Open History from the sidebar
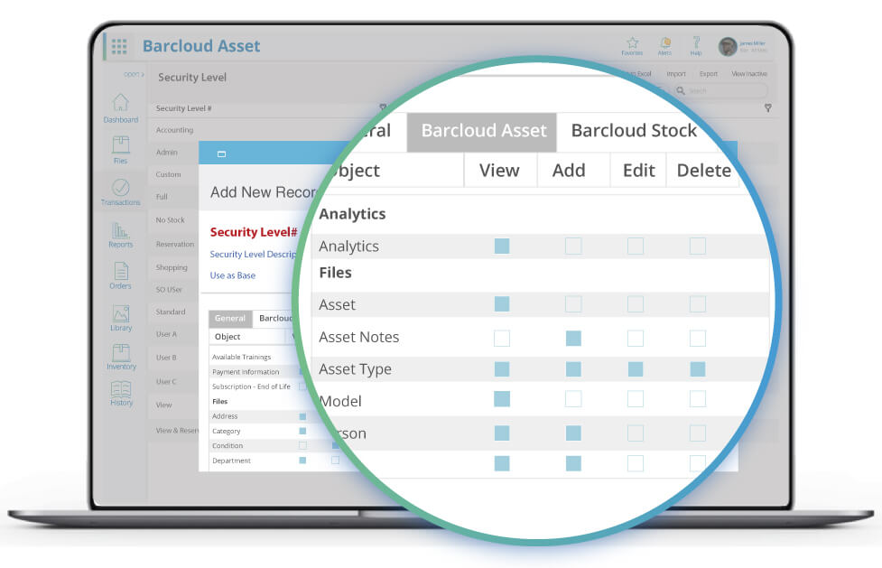Image resolution: width=882 pixels, height=568 pixels. point(121,394)
